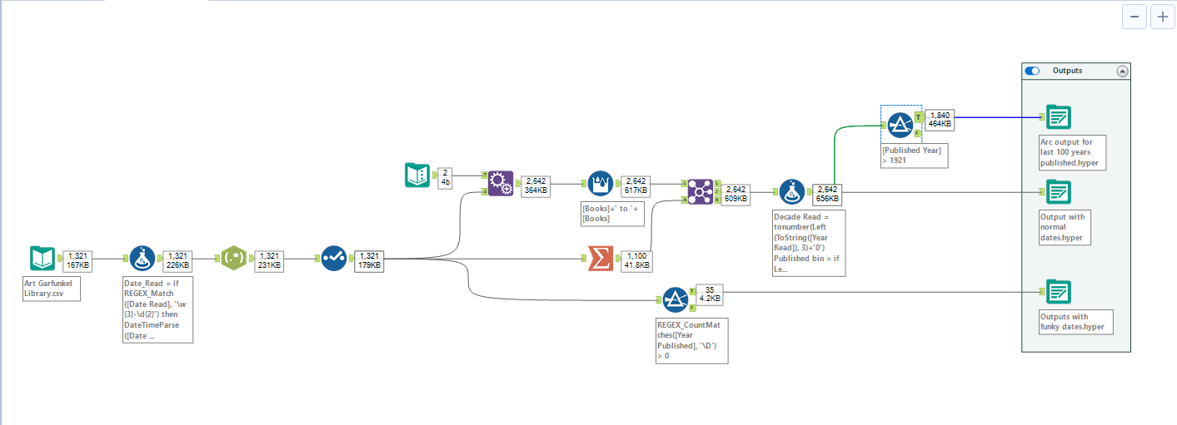Click the 'Art Garfunkel Library.csv' annotation
This screenshot has width=1177, height=425.
52,289
